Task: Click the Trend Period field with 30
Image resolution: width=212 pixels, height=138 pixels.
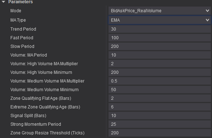Action: click(159, 29)
